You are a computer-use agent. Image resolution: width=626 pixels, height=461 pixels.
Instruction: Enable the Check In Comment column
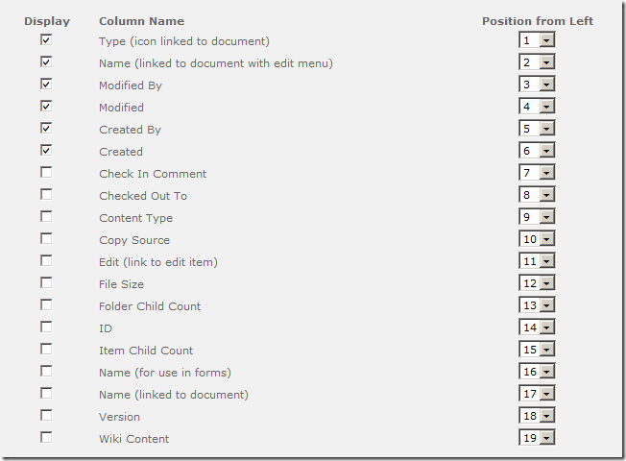pos(46,173)
